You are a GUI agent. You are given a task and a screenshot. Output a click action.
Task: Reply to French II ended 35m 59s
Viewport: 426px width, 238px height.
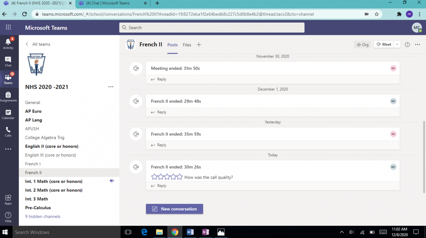158,145
